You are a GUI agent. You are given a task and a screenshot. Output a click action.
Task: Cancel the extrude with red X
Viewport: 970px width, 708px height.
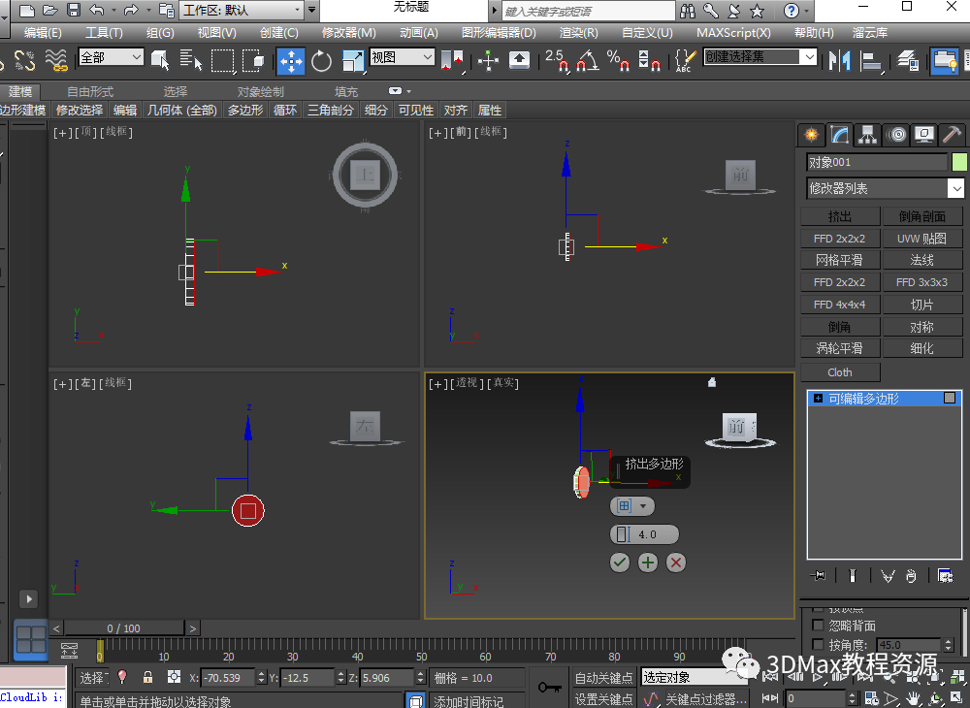(676, 563)
